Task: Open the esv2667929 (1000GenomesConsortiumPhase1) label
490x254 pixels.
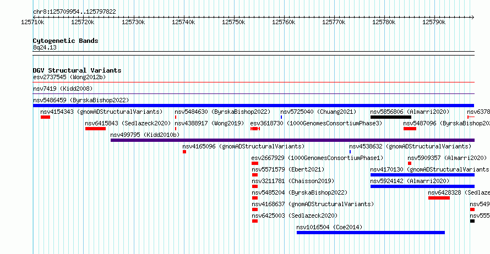Action: [317, 158]
